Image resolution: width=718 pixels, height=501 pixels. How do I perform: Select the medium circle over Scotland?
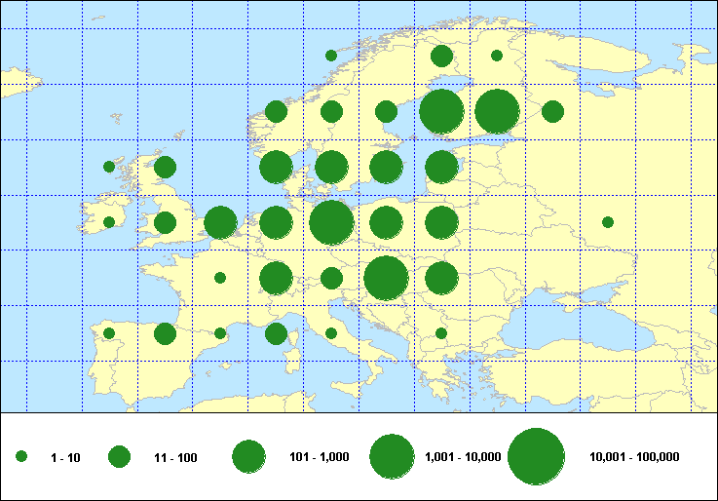pyautogui.click(x=165, y=167)
